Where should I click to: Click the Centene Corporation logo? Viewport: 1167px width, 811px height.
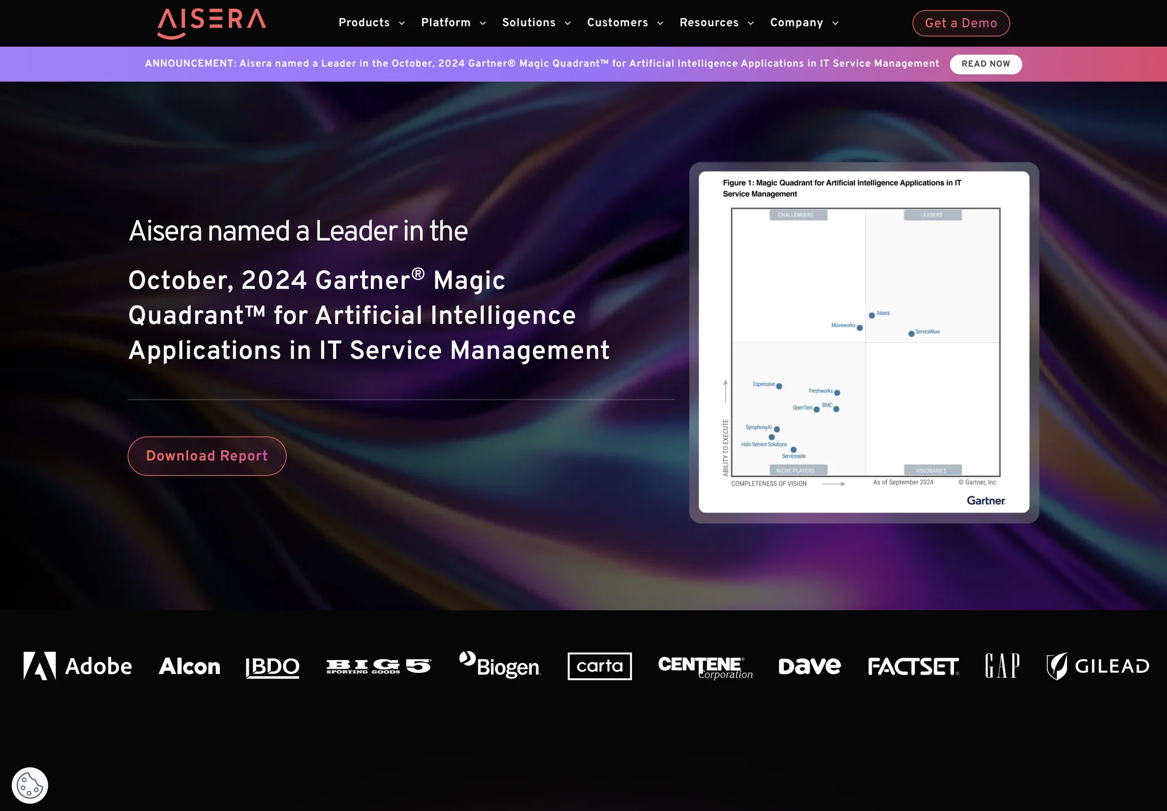pos(705,667)
